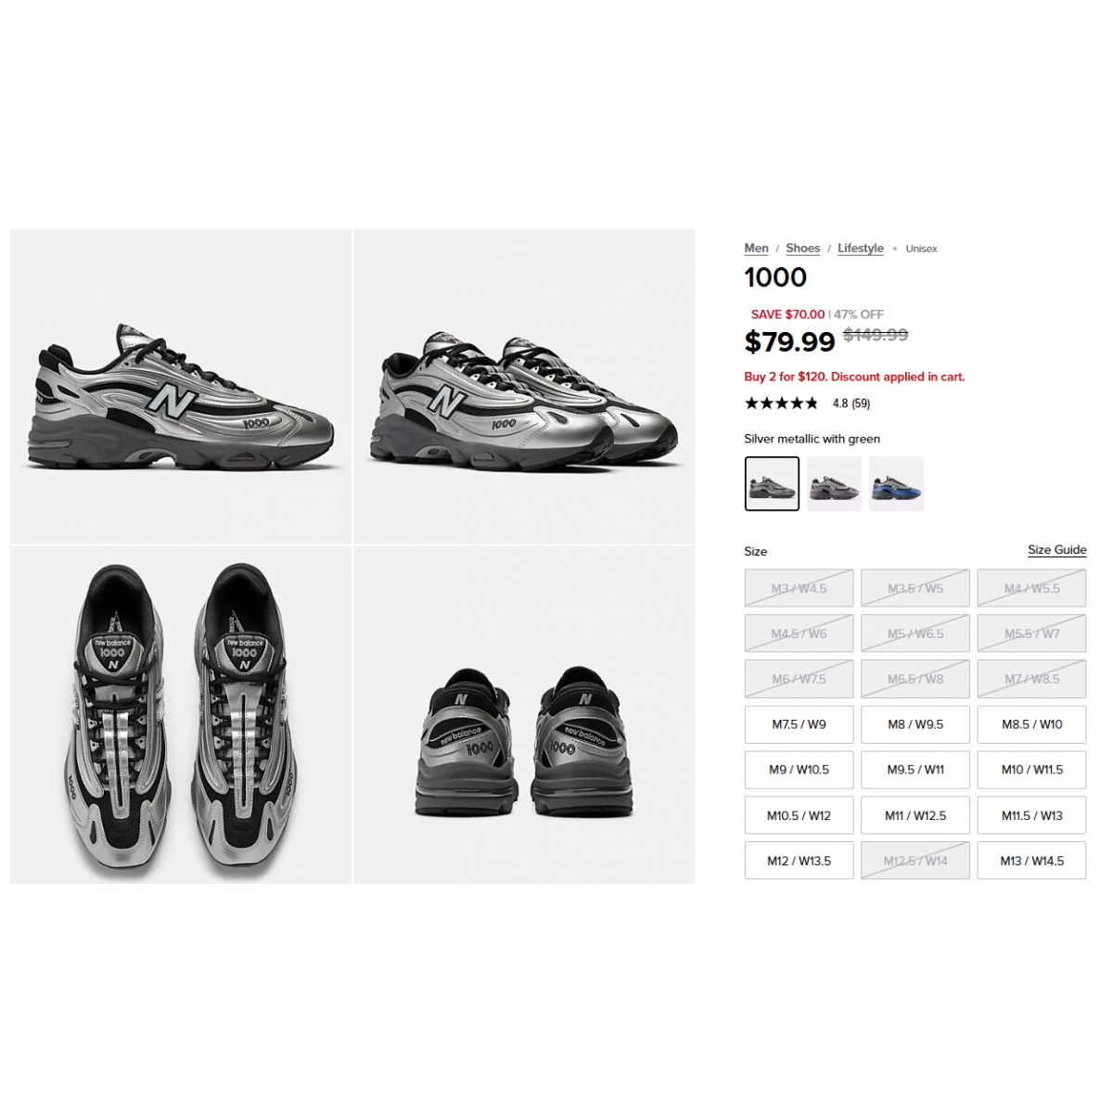
Task: Open the side-view single shoe image
Action: pos(181,386)
